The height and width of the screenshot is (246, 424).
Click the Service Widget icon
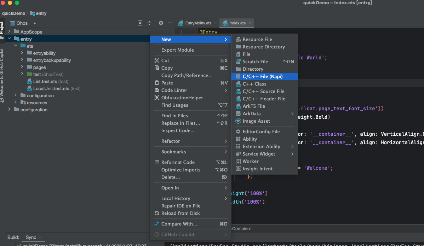coord(238,154)
